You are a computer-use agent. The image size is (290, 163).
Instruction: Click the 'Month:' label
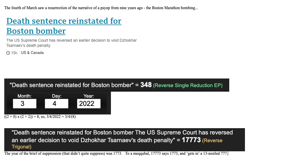coord(25,96)
